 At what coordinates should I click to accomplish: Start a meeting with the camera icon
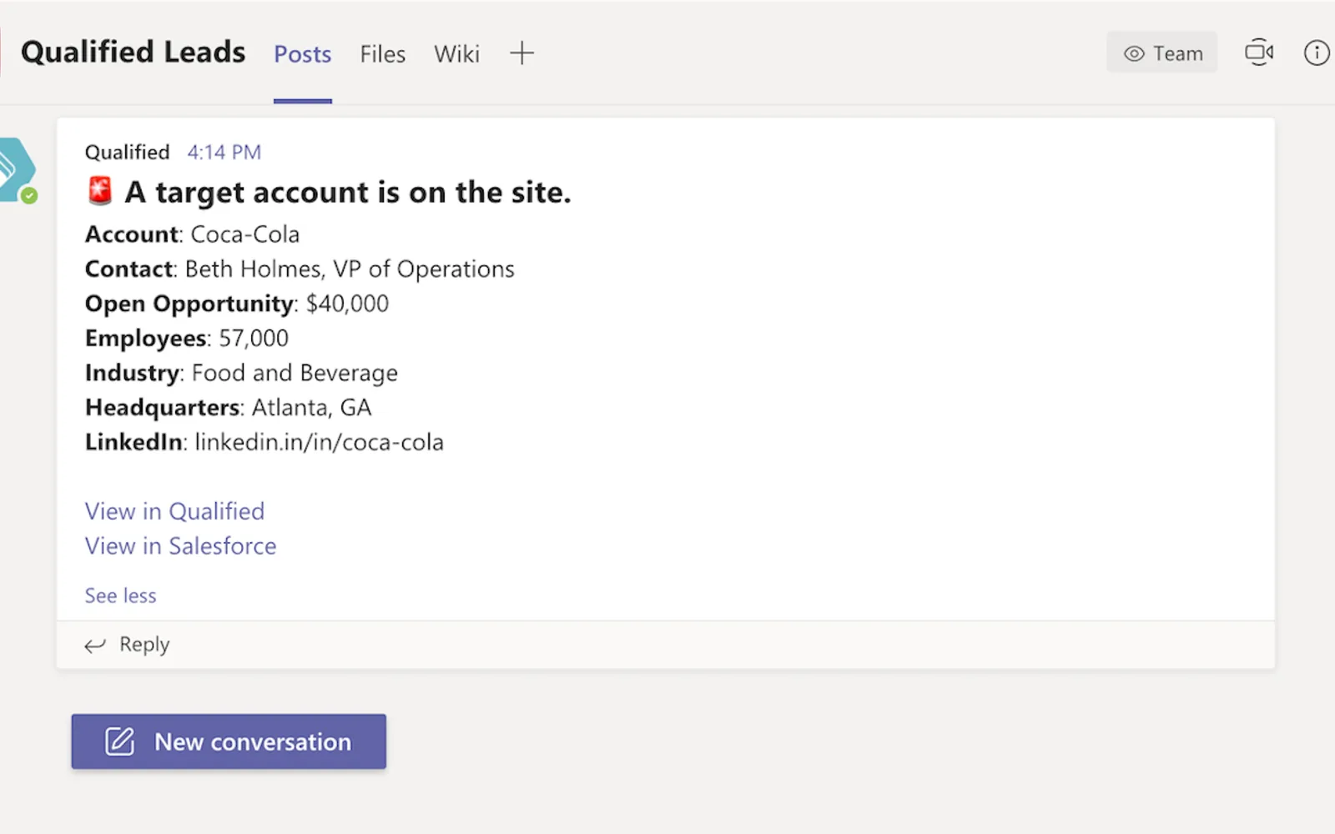[1259, 53]
